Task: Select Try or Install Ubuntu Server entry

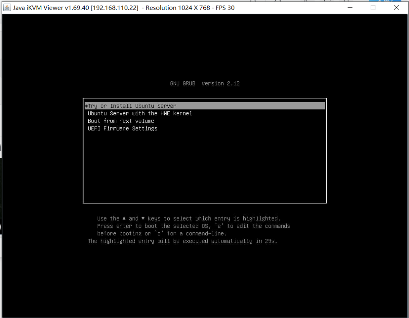Action: 132,106
